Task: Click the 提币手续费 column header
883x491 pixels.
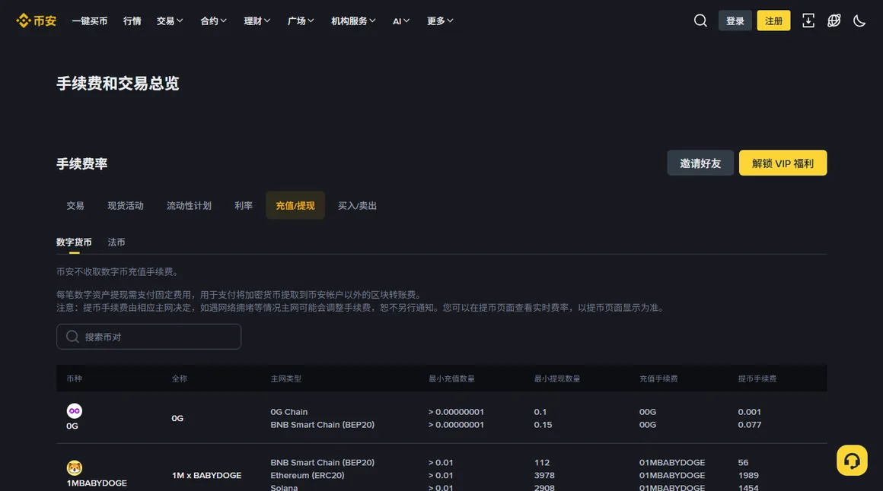Action: click(757, 379)
